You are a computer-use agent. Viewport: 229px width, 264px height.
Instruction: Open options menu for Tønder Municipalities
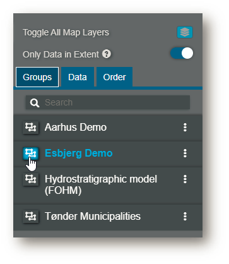tap(185, 217)
